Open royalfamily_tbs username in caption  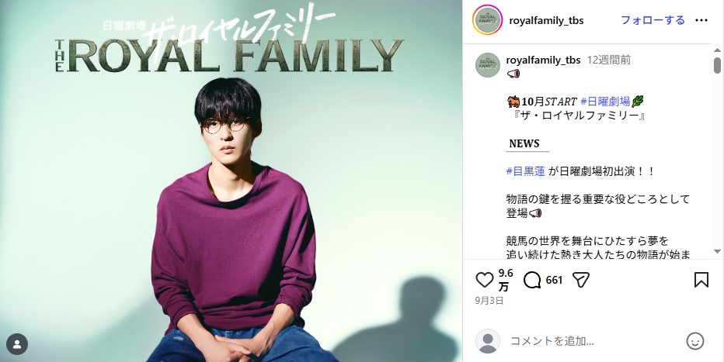(x=543, y=60)
